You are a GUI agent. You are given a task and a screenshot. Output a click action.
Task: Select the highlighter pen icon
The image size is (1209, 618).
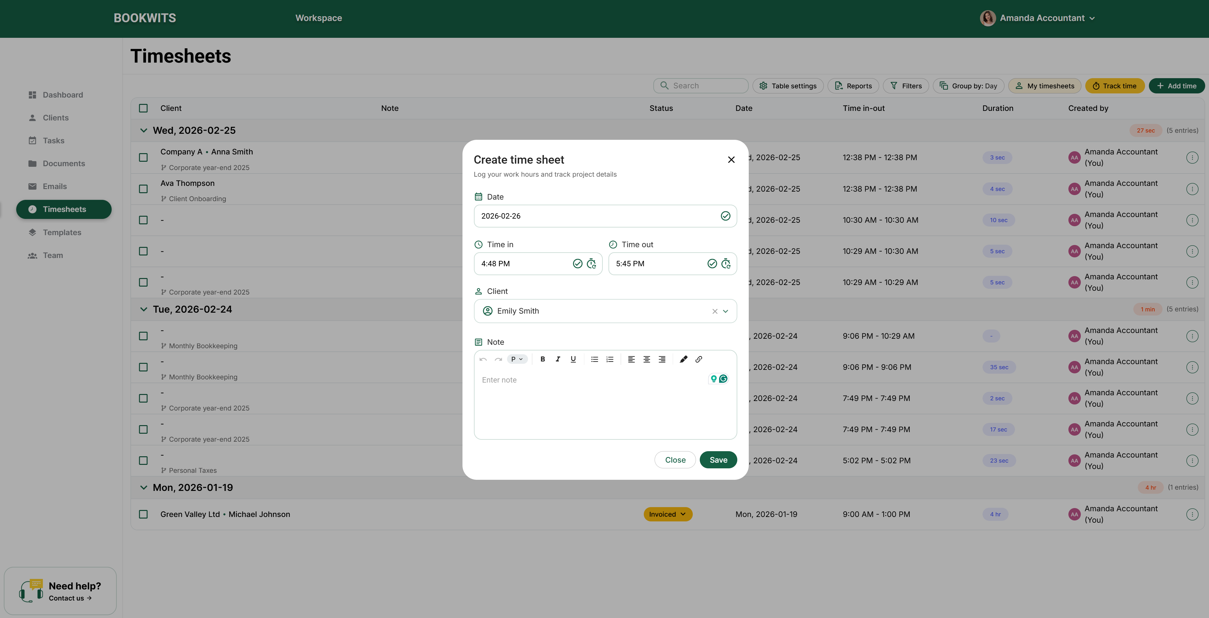683,359
